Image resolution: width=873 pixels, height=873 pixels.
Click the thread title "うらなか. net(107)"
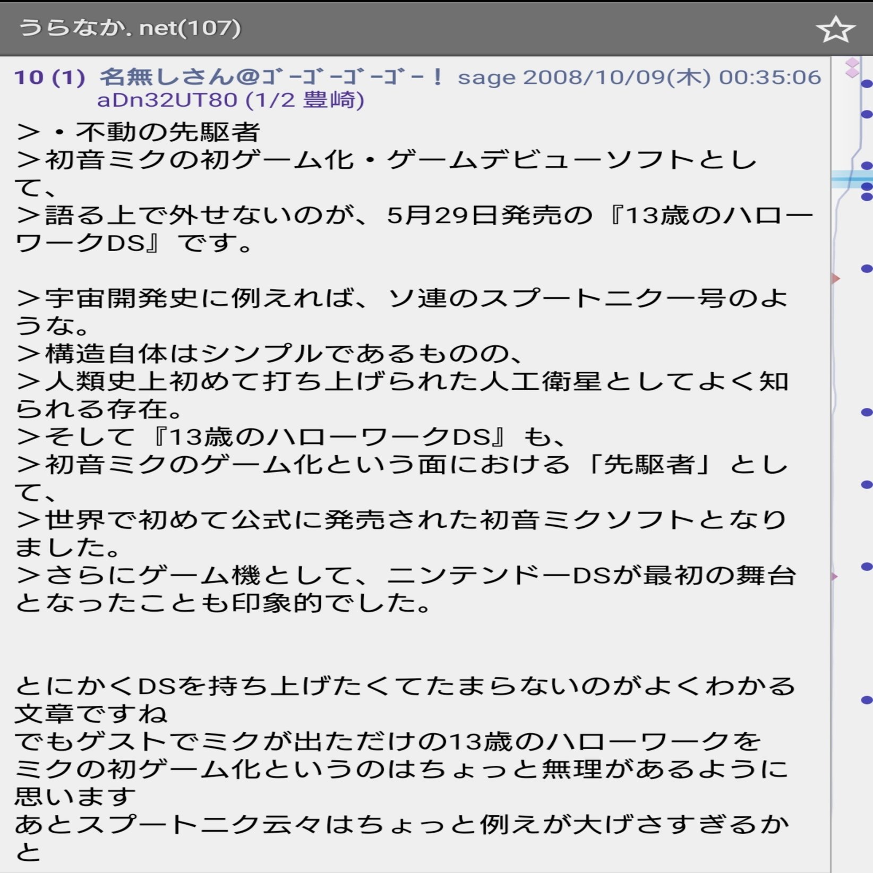[130, 28]
